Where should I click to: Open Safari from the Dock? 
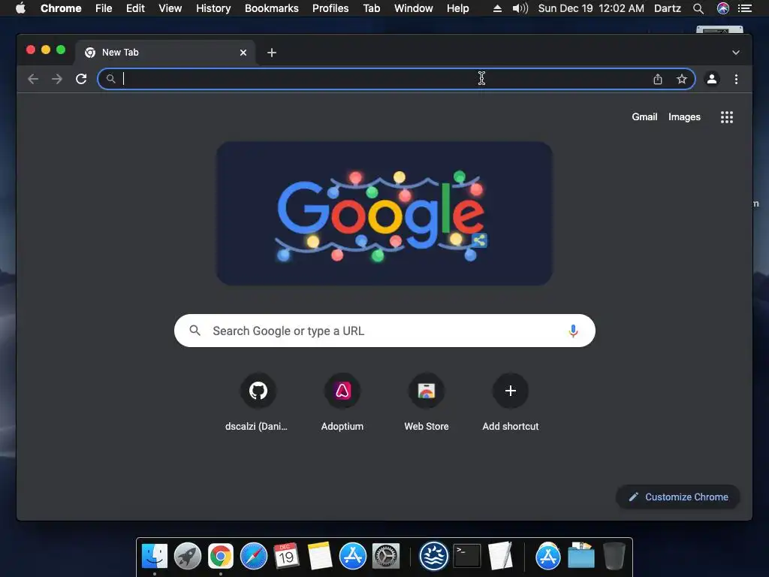[254, 557]
